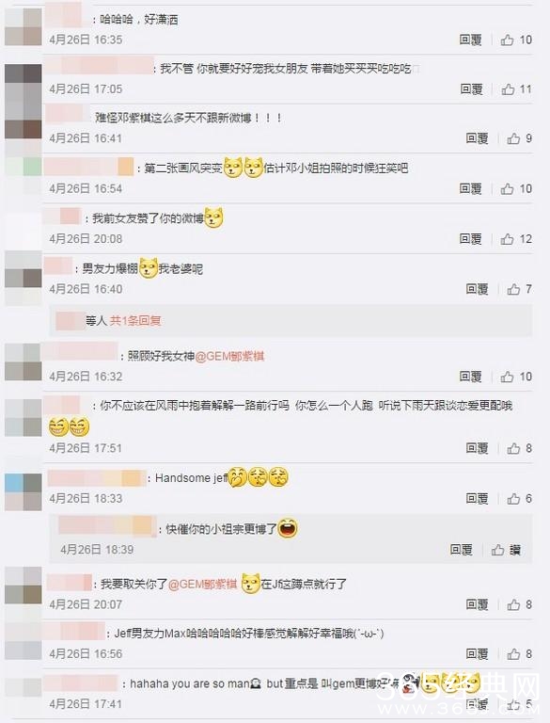The height and width of the screenshot is (723, 550).
Task: Expand the '共1条回复' reply thread
Action: (x=135, y=320)
